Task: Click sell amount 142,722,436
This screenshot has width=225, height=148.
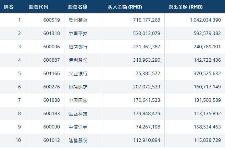Action: click(x=207, y=60)
